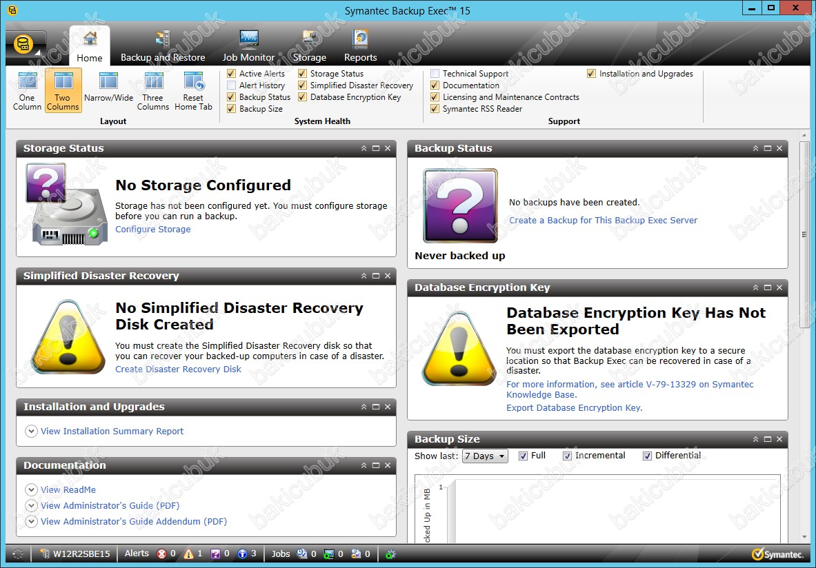Click the scrollbar down arrow
The image size is (816, 568).
[804, 536]
